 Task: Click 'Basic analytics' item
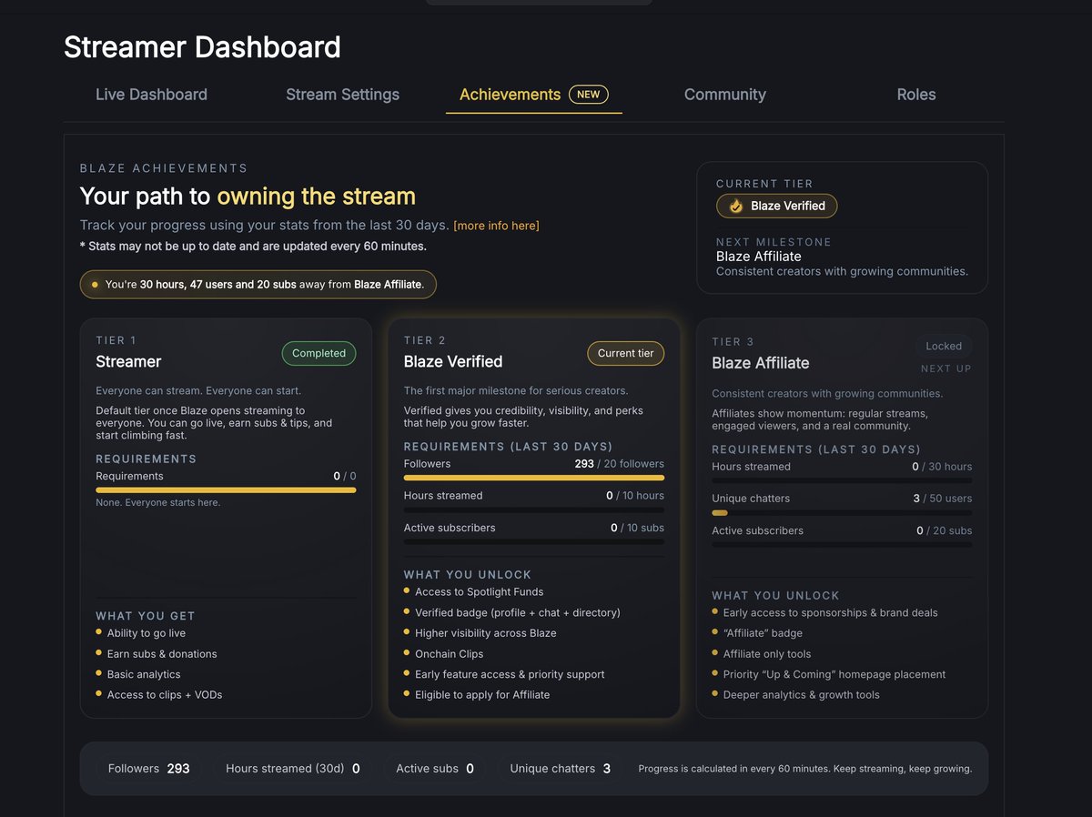point(144,674)
